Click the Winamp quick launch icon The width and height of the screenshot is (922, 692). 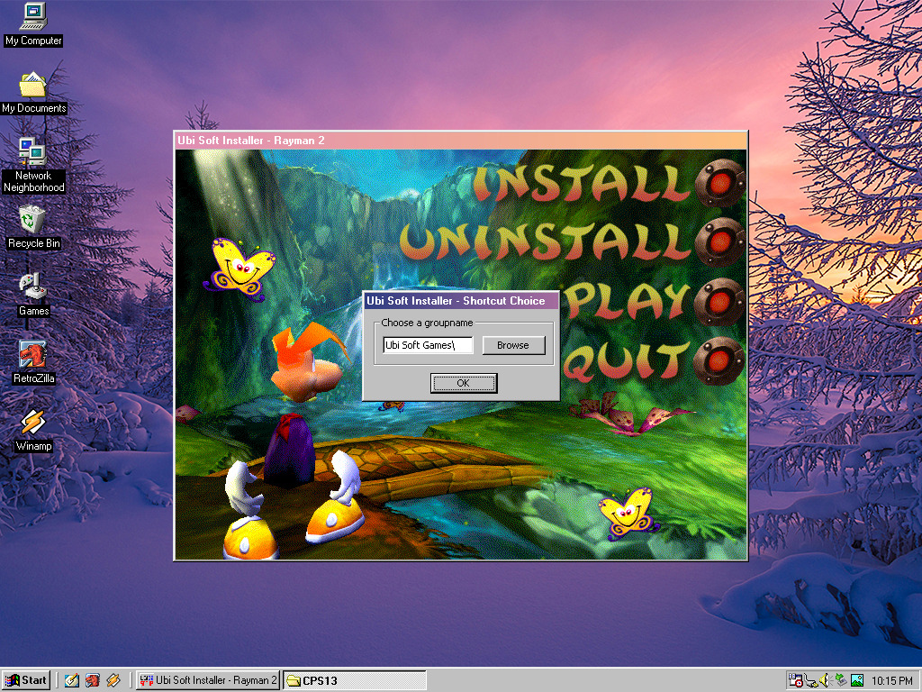click(x=113, y=680)
